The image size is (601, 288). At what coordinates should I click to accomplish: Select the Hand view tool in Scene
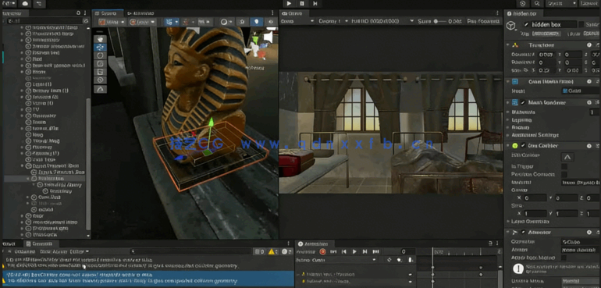click(101, 39)
